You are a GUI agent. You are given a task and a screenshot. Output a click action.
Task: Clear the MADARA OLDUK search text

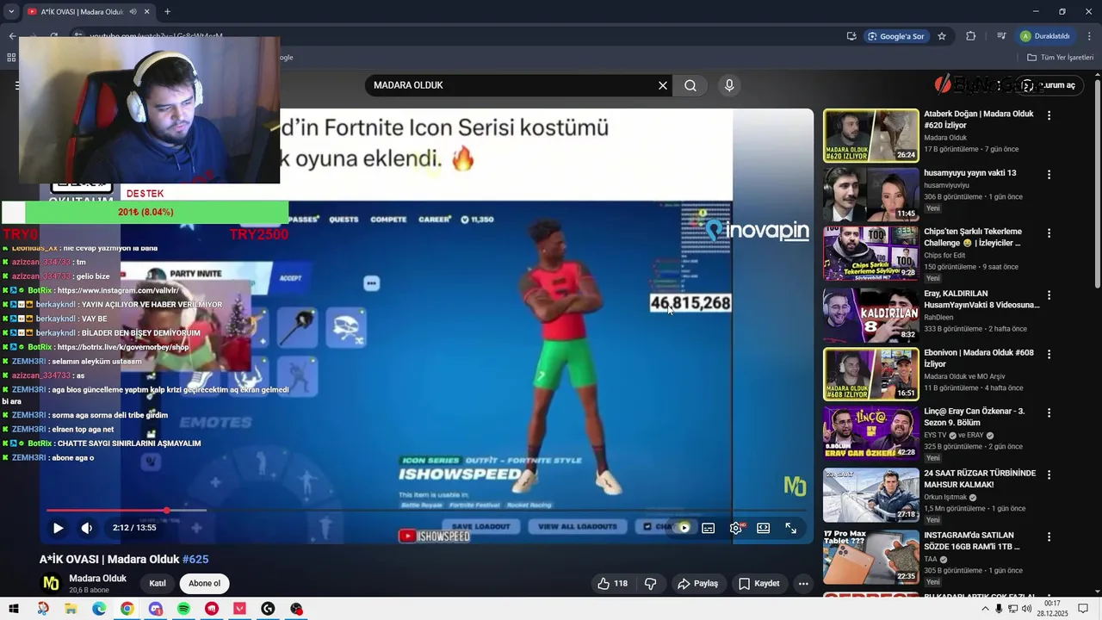click(663, 85)
